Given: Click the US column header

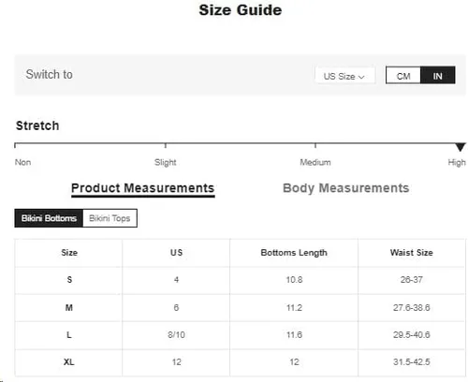Looking at the screenshot, I should point(176,253).
